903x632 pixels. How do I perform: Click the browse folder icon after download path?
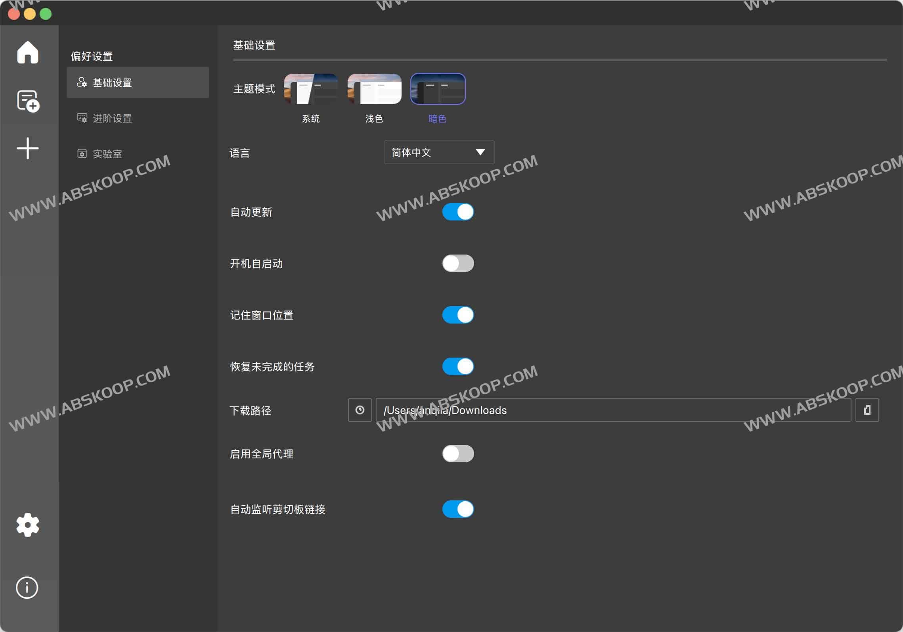867,410
